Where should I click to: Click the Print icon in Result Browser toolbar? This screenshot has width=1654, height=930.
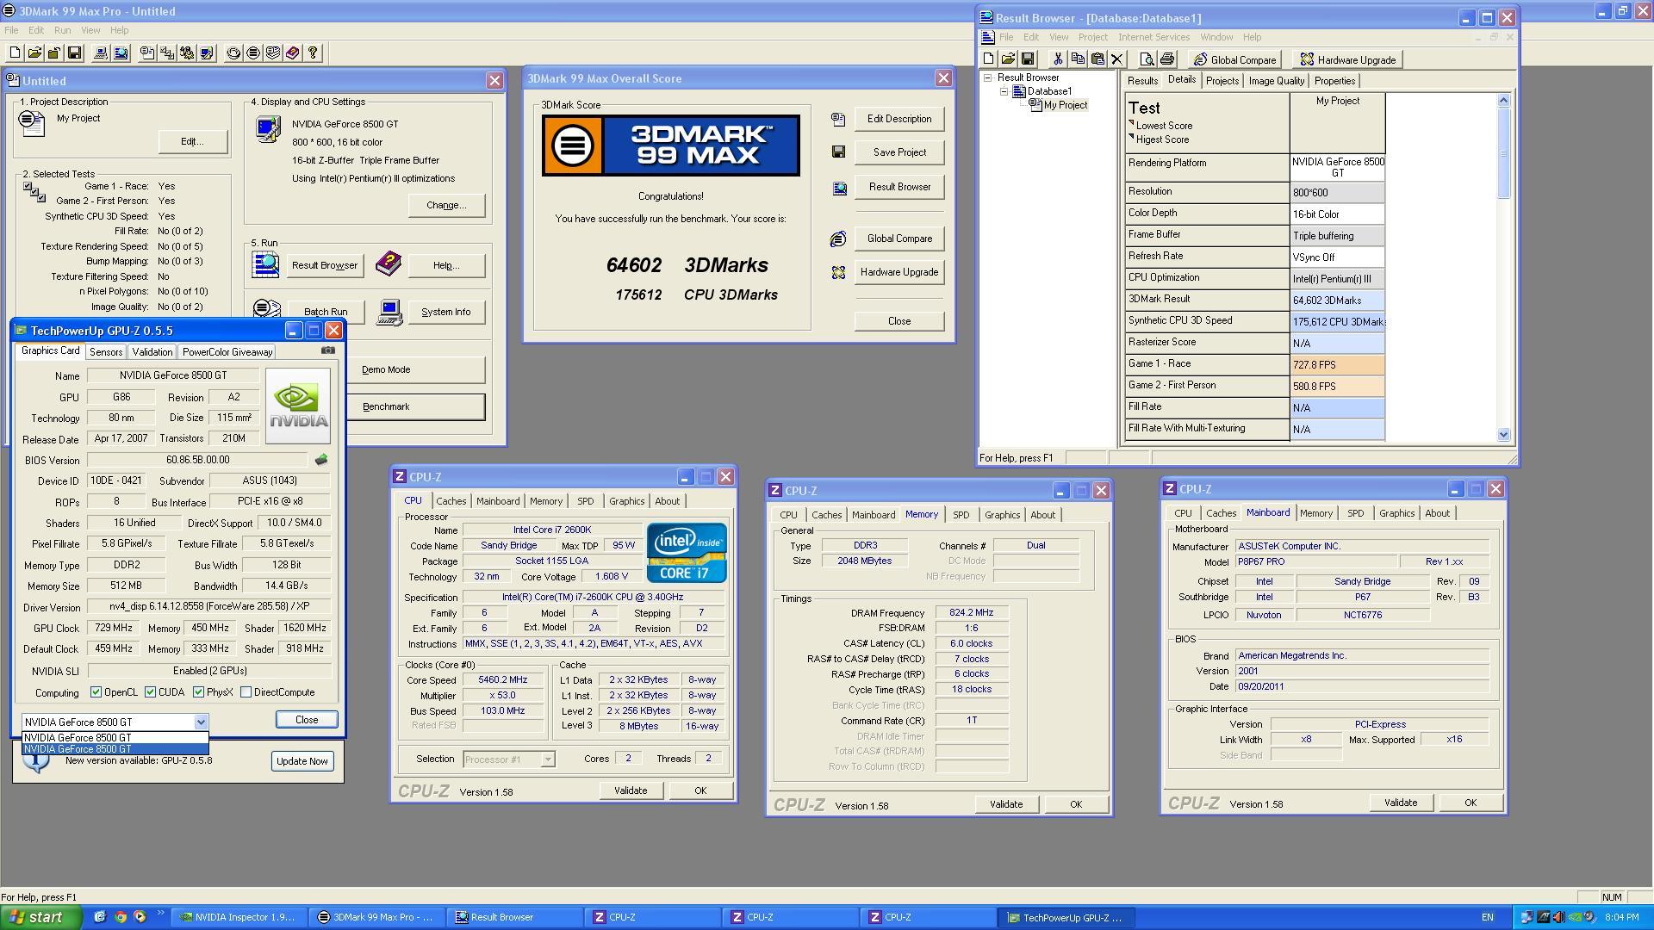(1167, 59)
